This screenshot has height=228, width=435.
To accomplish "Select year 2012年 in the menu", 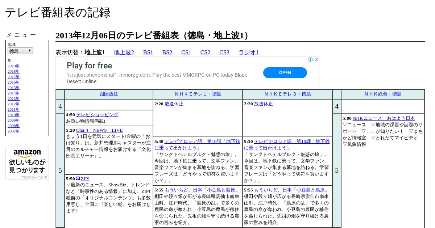I will (13, 104).
